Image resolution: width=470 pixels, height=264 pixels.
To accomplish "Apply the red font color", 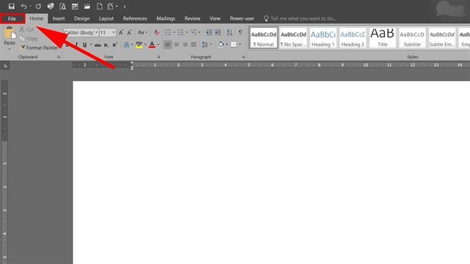I will click(x=152, y=45).
